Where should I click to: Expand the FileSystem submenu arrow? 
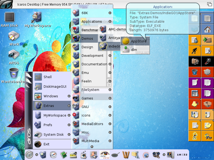coord(110,90)
